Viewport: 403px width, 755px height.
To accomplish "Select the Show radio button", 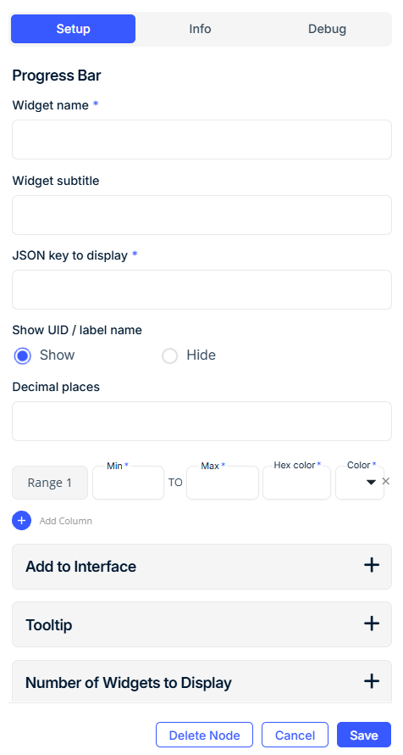I will pyautogui.click(x=23, y=356).
